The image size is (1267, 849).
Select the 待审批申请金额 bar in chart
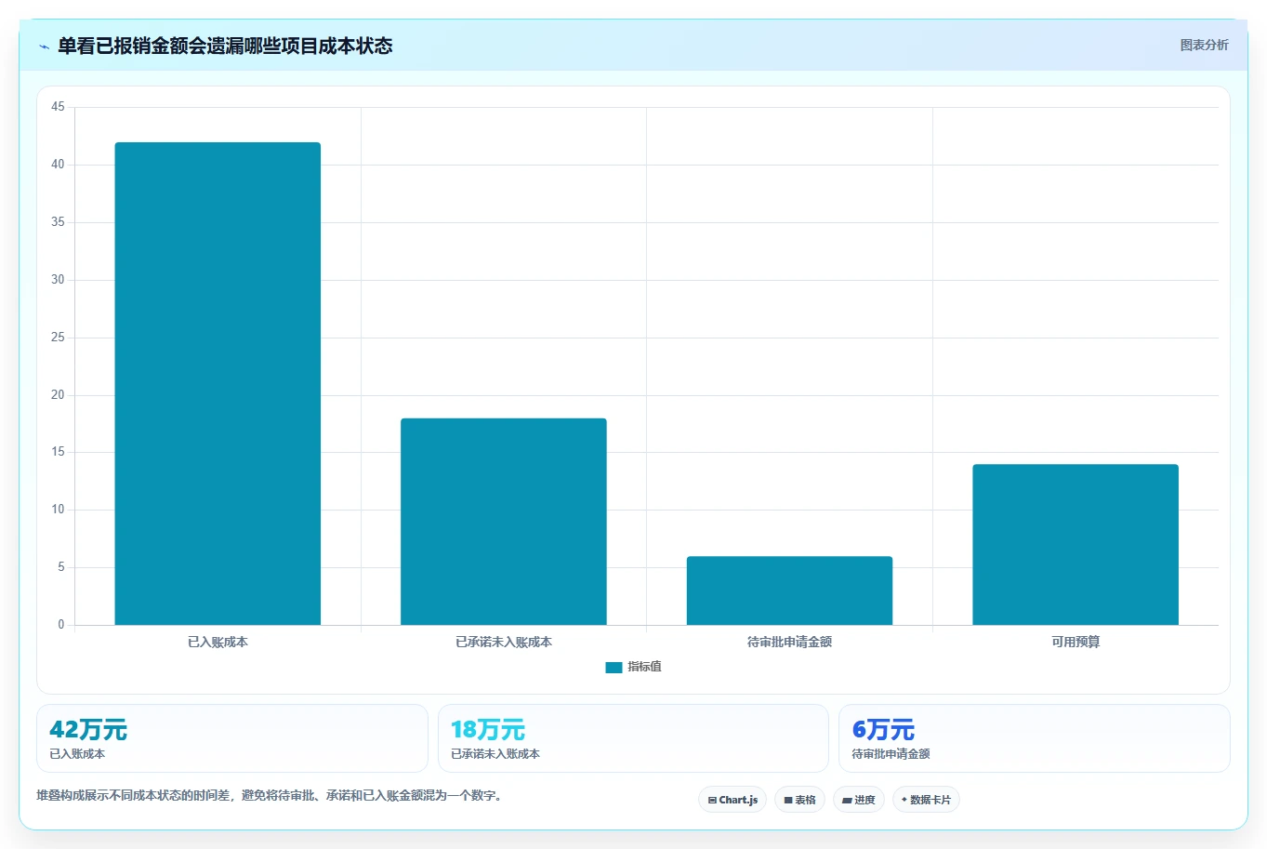(x=789, y=590)
